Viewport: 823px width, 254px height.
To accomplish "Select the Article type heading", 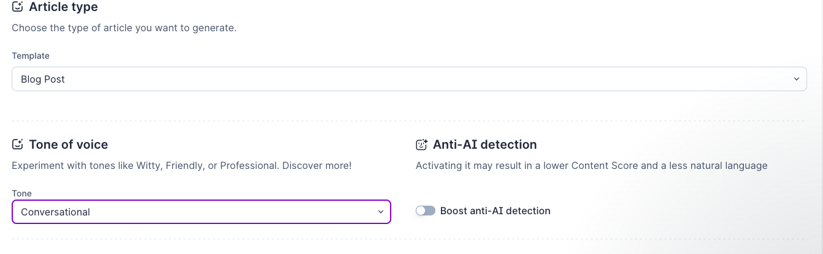I will (x=63, y=7).
